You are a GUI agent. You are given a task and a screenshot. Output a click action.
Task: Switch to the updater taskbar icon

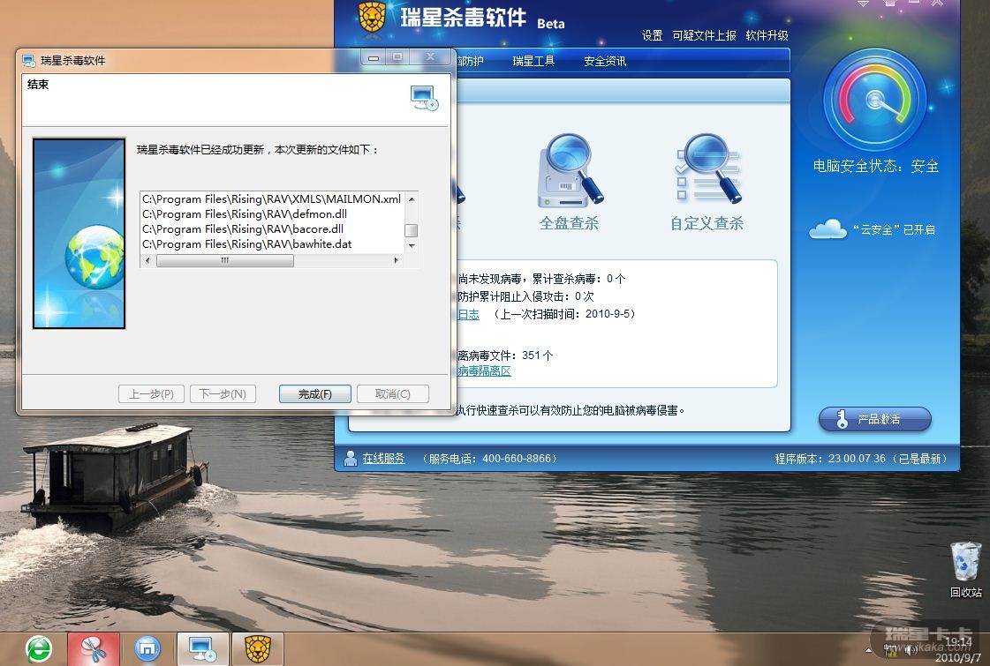tap(203, 649)
